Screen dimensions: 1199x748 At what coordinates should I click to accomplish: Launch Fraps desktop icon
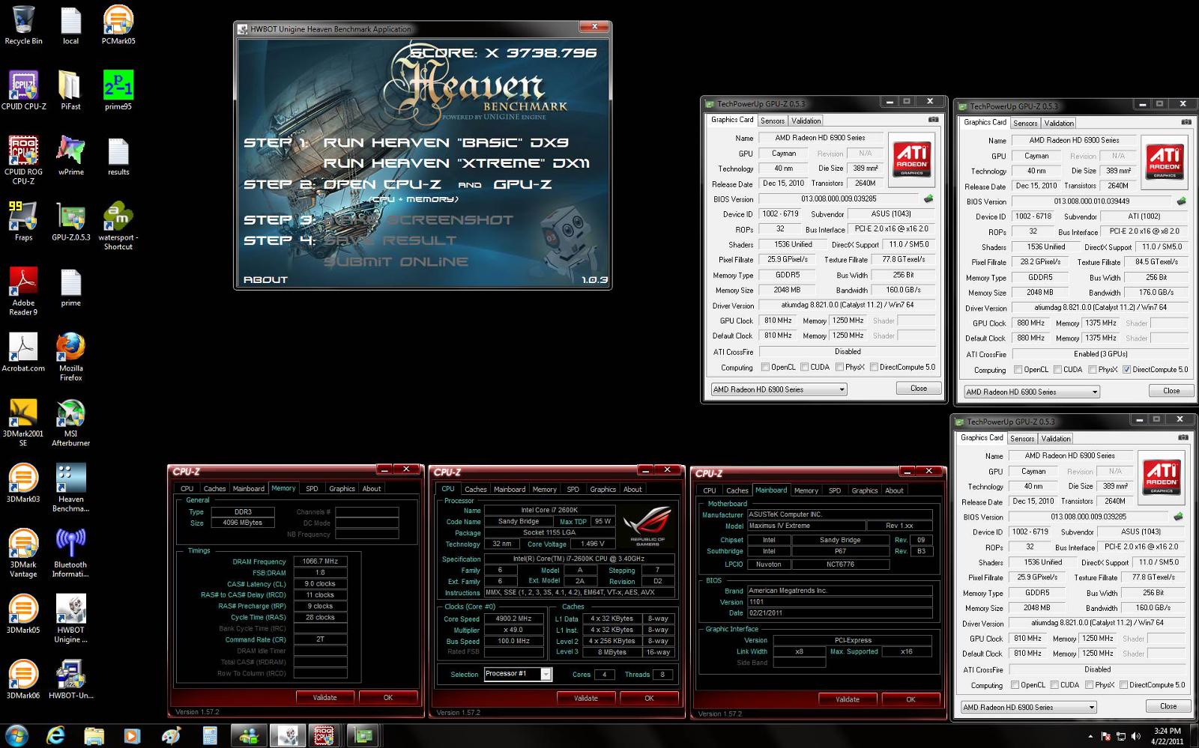point(23,221)
